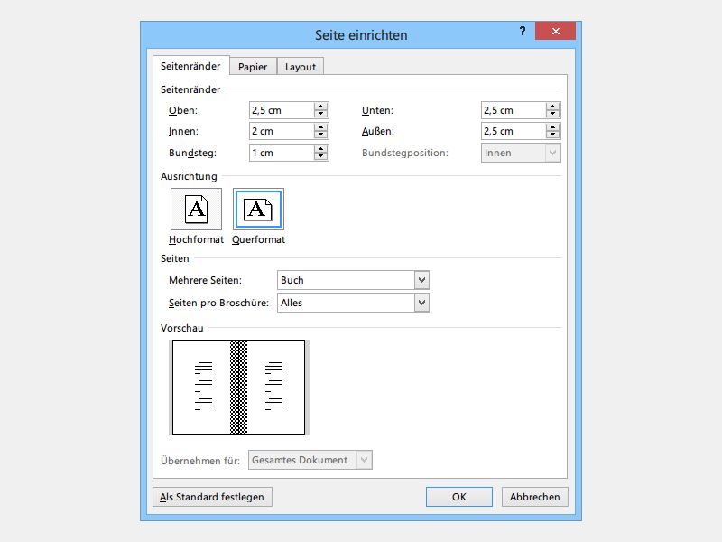Switch to the Layout tab

300,66
